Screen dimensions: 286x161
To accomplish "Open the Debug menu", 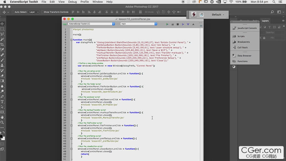I will [72, 2].
